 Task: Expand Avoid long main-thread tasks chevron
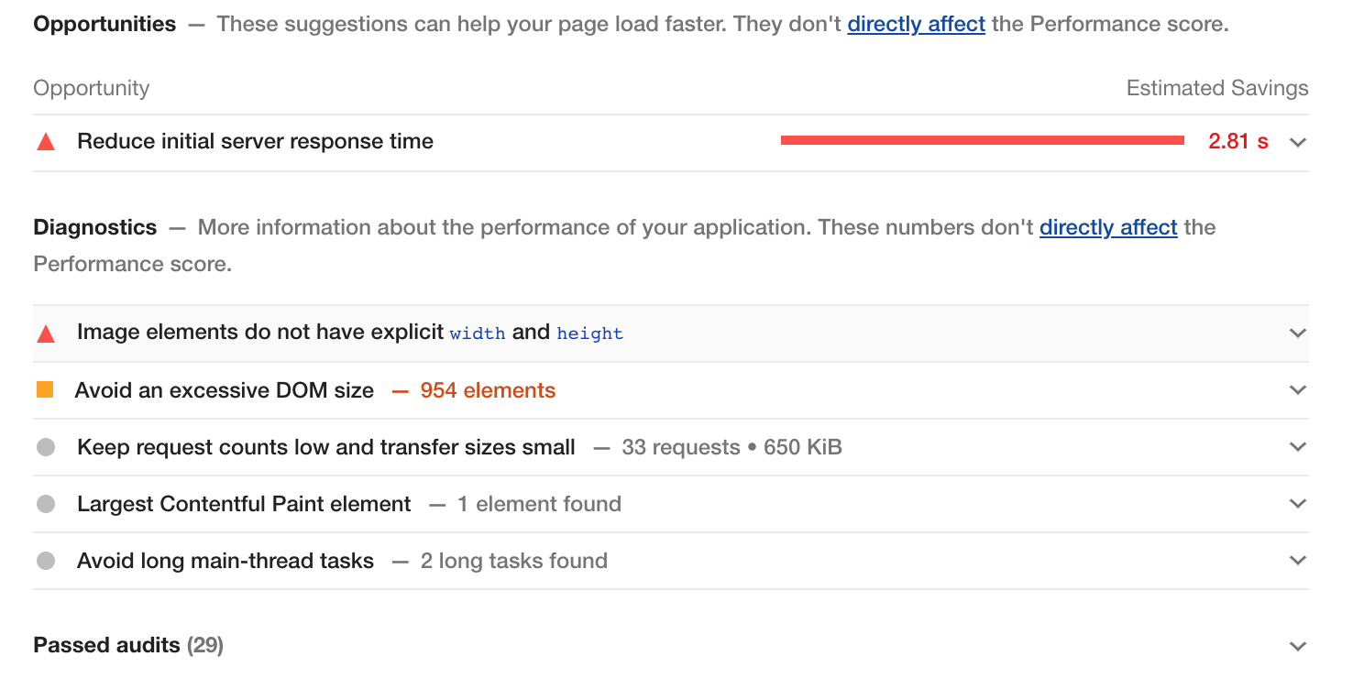1297,561
